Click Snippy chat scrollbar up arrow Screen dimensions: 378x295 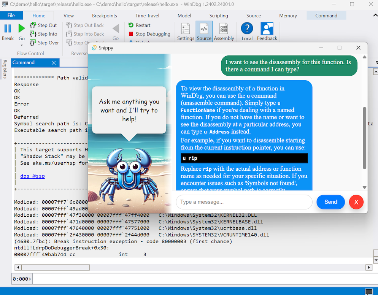[364, 57]
